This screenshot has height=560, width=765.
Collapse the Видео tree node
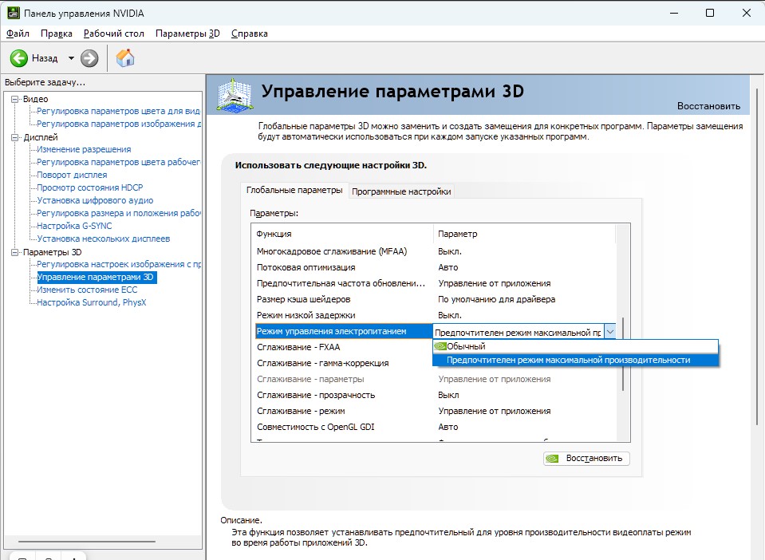(x=14, y=99)
